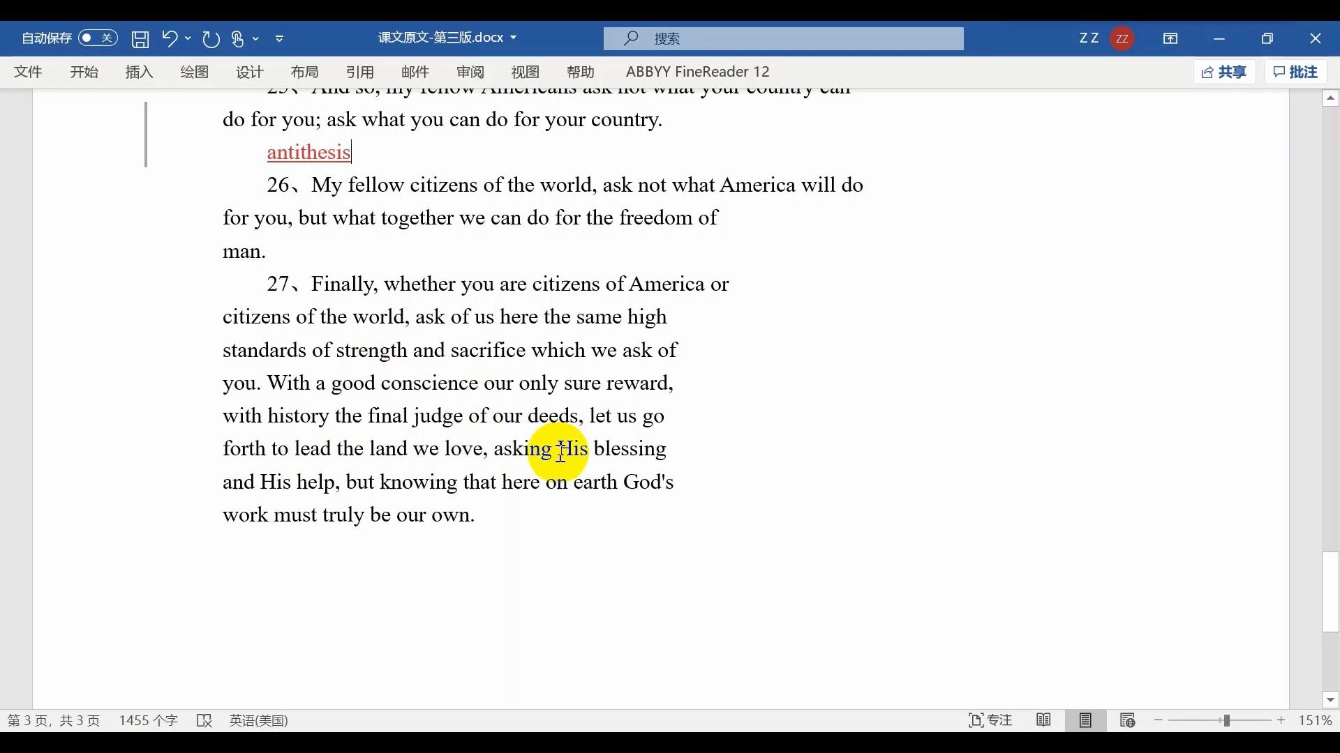Image resolution: width=1340 pixels, height=753 pixels.
Task: Open the 文件 tab
Action: click(29, 72)
